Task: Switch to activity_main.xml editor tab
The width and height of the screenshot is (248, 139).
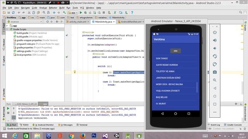Action: pos(78,22)
